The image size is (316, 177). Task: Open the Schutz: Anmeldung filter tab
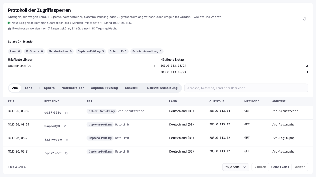[162, 88]
